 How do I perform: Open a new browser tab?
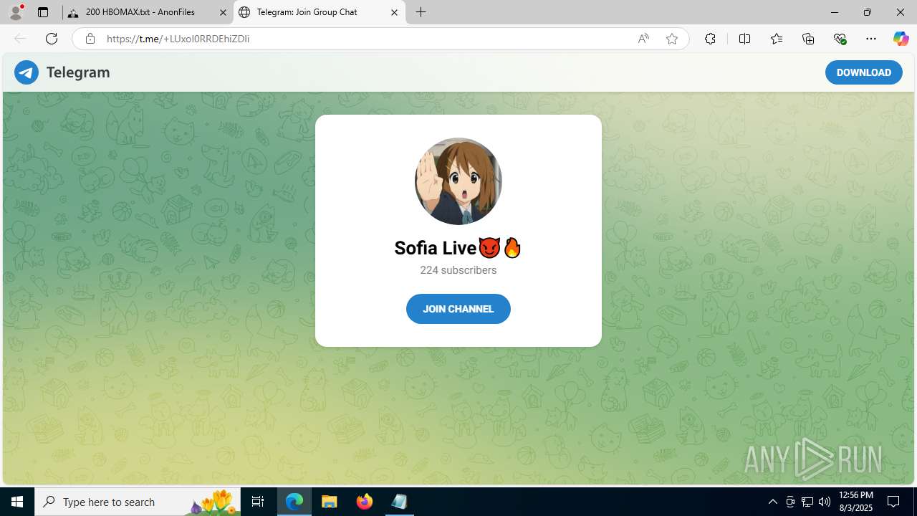point(421,12)
